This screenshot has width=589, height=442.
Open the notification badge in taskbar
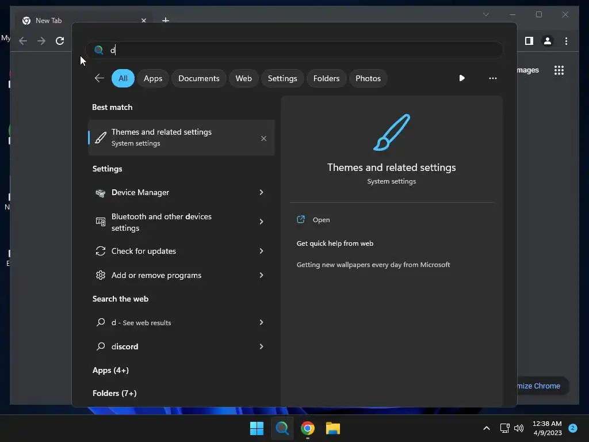[x=573, y=428]
